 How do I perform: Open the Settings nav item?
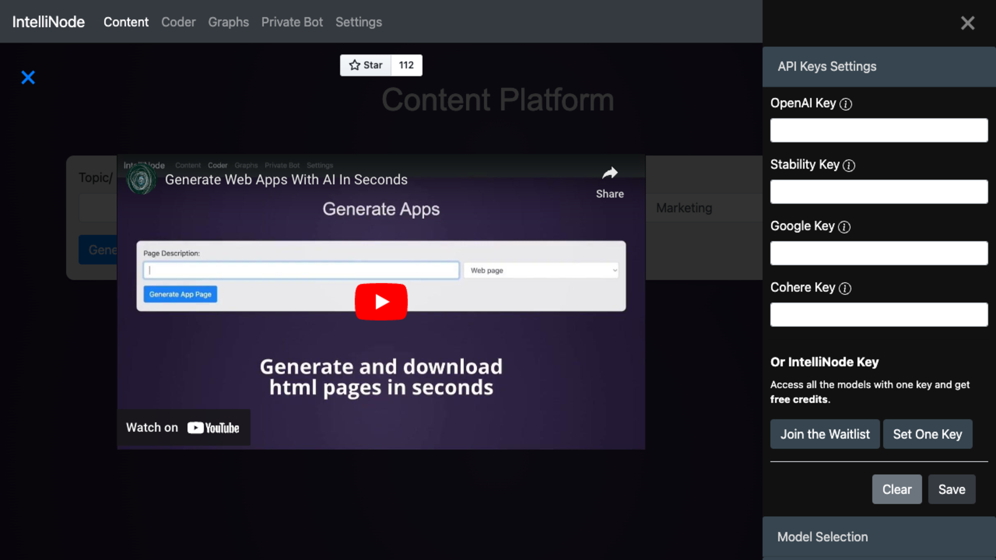point(359,22)
